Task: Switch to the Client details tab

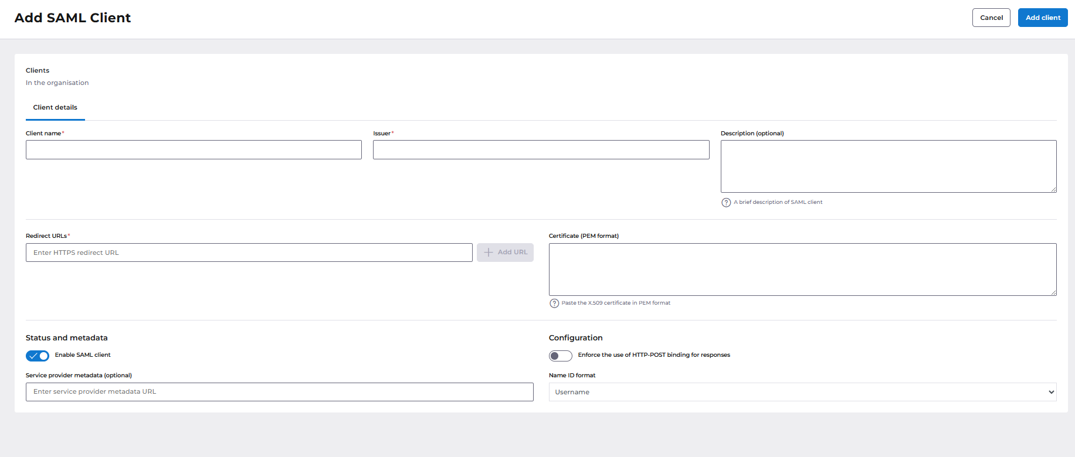Action: (55, 108)
